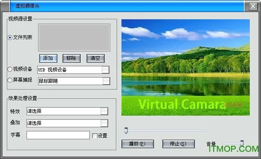Click the 添加 button
Screen dimensions: 261x159
click(48, 58)
